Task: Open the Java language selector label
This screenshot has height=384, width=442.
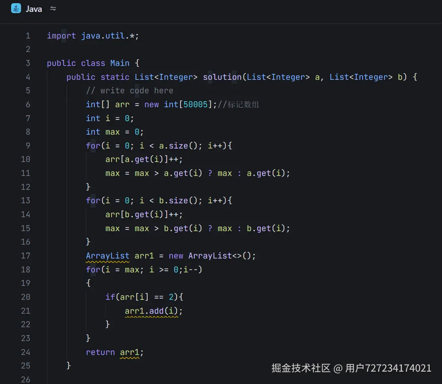Action: click(x=34, y=9)
